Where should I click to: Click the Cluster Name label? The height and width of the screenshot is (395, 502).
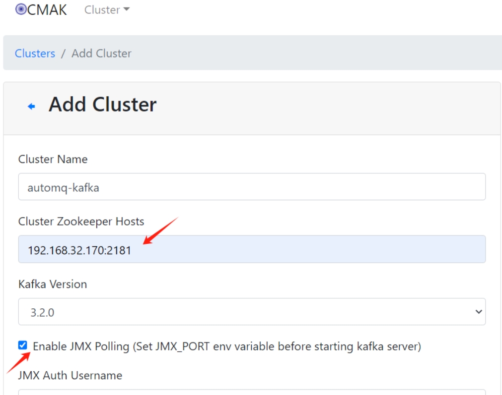tap(53, 159)
